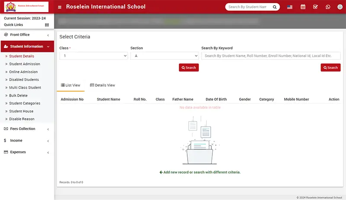Switch to the Details View tab
The height and width of the screenshot is (200, 346).
click(103, 85)
